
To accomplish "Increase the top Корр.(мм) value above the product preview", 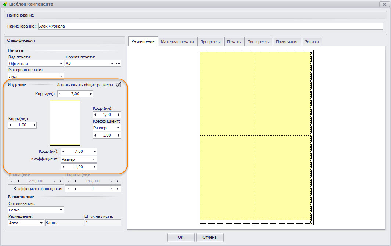I will (91, 94).
